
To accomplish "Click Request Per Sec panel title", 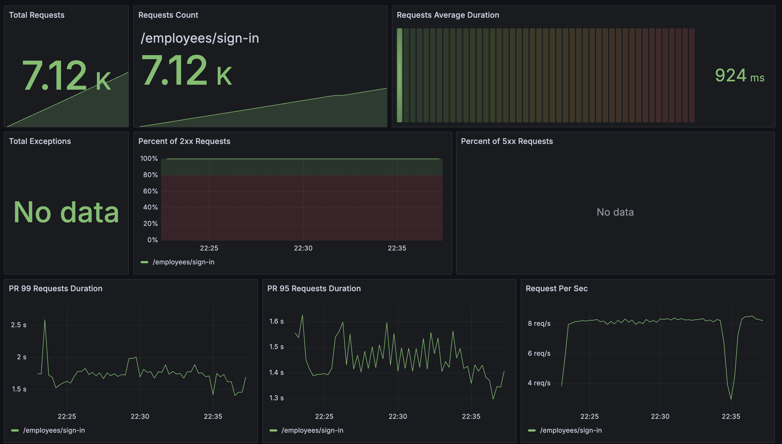I will pos(556,288).
